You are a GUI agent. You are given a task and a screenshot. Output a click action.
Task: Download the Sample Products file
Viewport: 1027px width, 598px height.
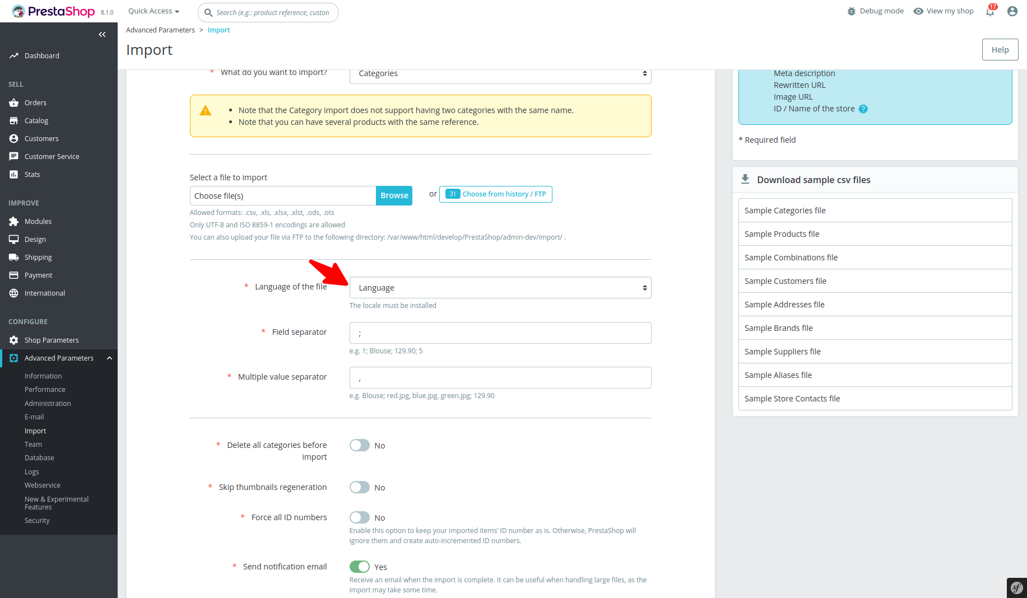pos(782,233)
